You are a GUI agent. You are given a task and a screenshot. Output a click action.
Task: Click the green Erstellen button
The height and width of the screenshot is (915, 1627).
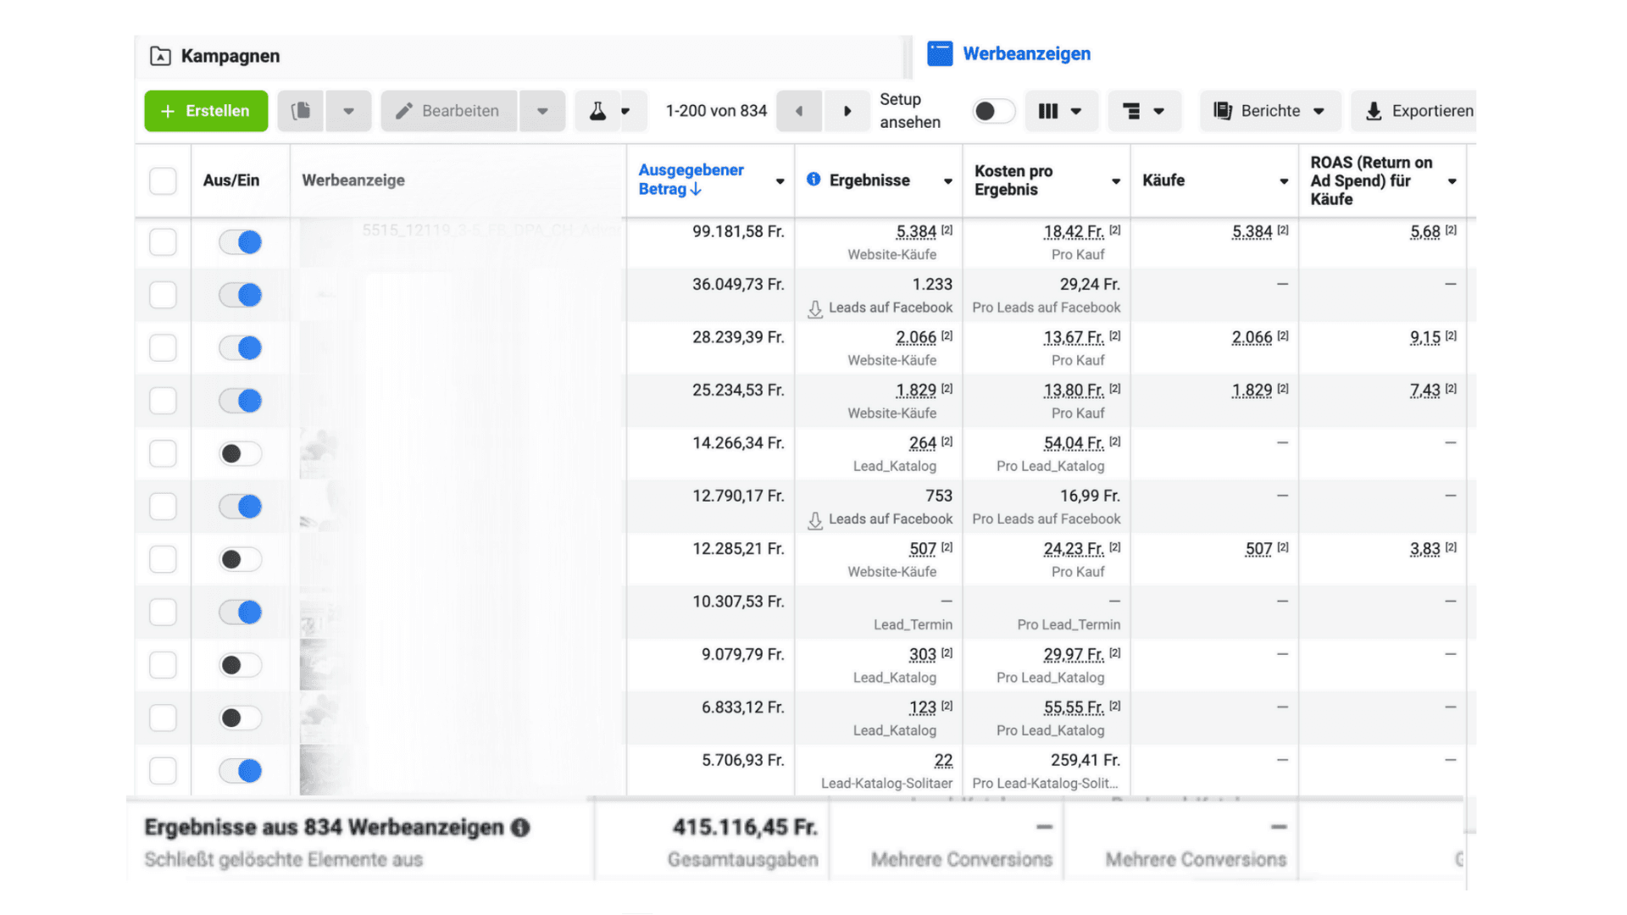pyautogui.click(x=206, y=111)
